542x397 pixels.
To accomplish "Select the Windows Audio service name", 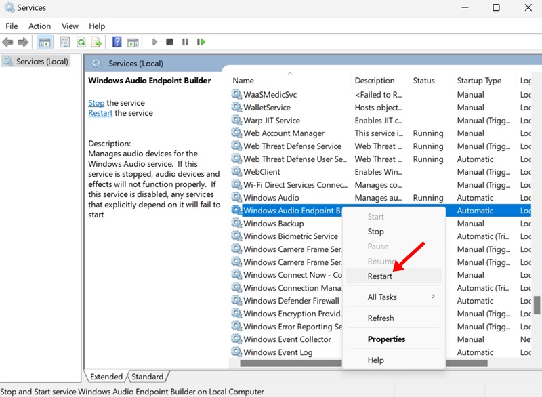I will pos(271,198).
